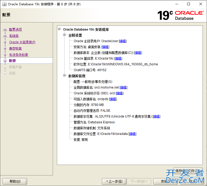Select the 恢复: 禁用 row
Image resolution: width=207 pixels, height=186 pixels.
pyautogui.click(x=81, y=140)
